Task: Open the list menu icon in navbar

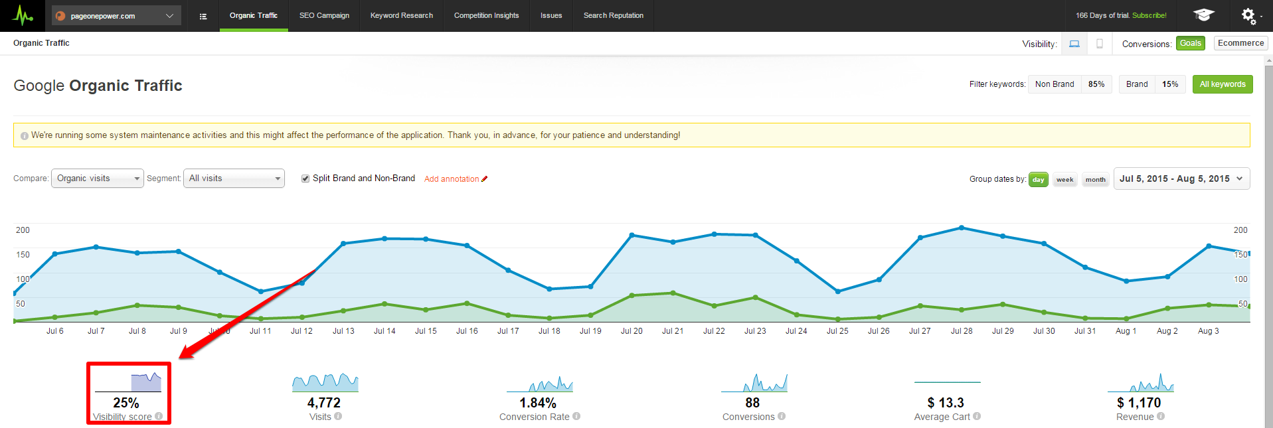Action: pyautogui.click(x=203, y=16)
